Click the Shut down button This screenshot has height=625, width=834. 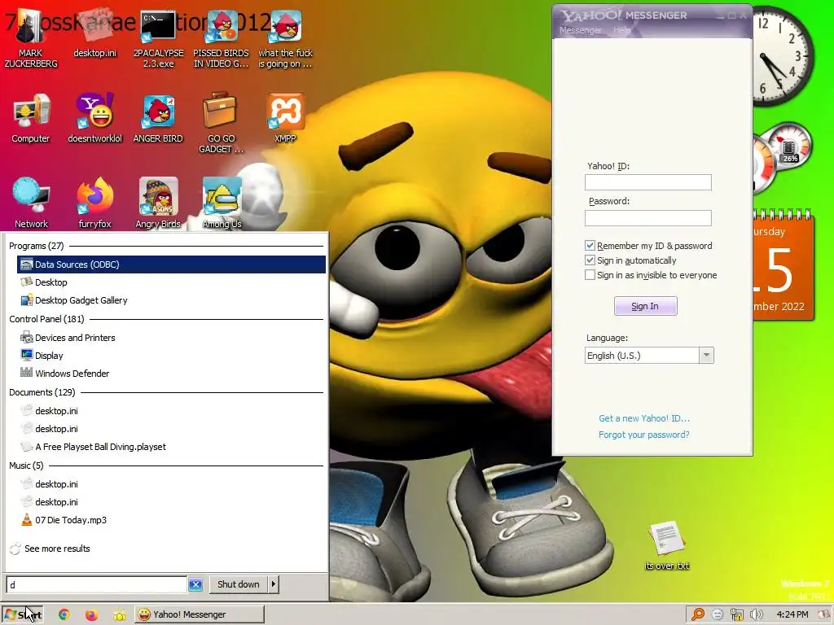tap(239, 584)
